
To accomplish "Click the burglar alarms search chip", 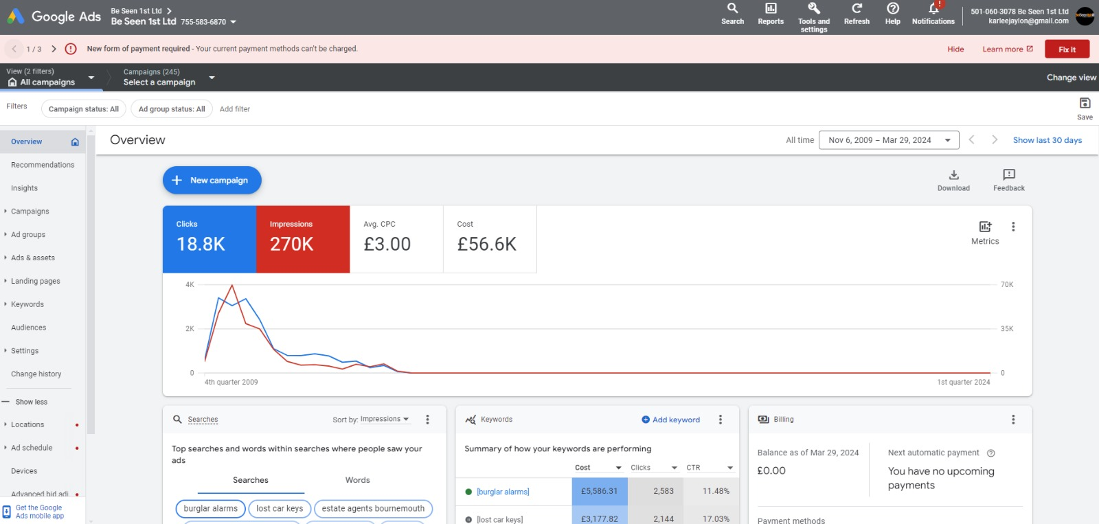I will pyautogui.click(x=210, y=509).
